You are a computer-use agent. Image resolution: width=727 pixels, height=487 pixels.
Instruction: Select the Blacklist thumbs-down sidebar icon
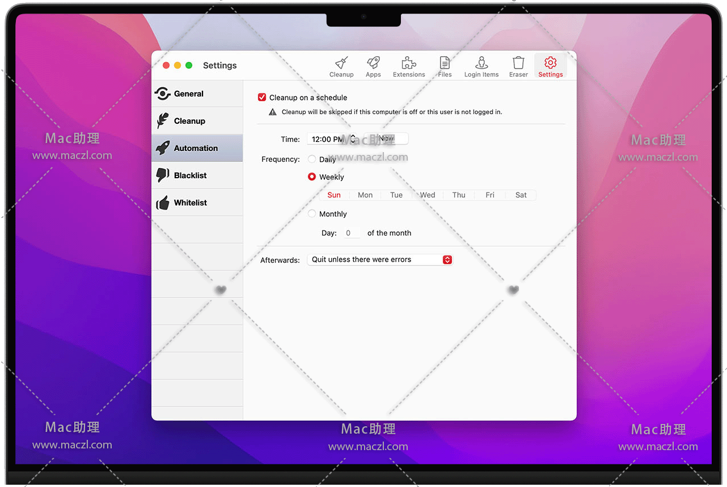163,175
